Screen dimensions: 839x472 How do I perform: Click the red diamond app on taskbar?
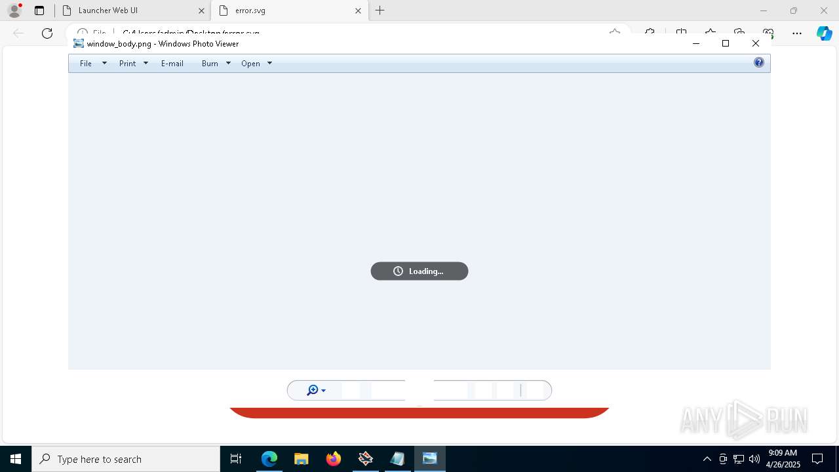coord(366,459)
